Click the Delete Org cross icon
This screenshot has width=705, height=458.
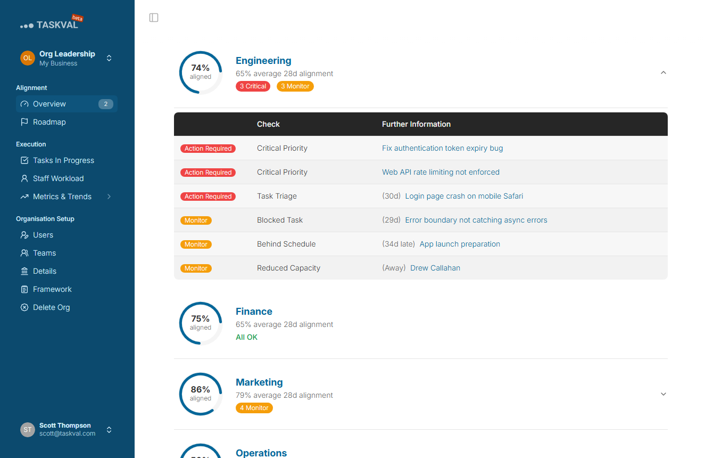click(24, 307)
